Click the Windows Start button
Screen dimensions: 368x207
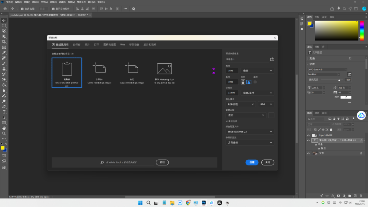click(140, 203)
